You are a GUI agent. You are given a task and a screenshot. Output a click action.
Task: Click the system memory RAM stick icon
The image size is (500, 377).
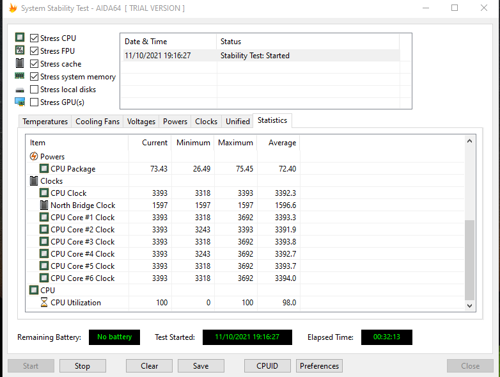(20, 76)
